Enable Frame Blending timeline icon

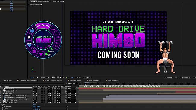71,84
